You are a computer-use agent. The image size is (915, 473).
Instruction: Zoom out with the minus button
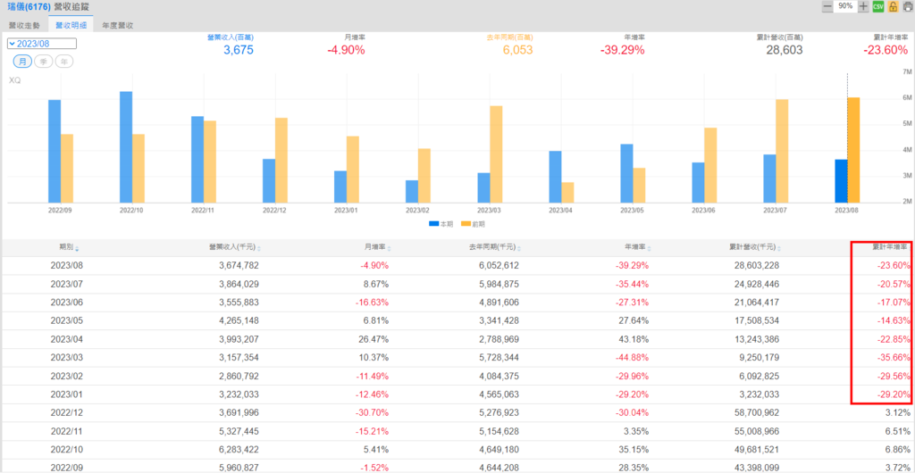tap(827, 6)
